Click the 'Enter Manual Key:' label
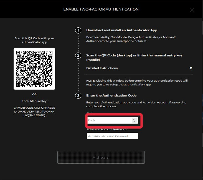The image size is (203, 180). pyautogui.click(x=34, y=101)
